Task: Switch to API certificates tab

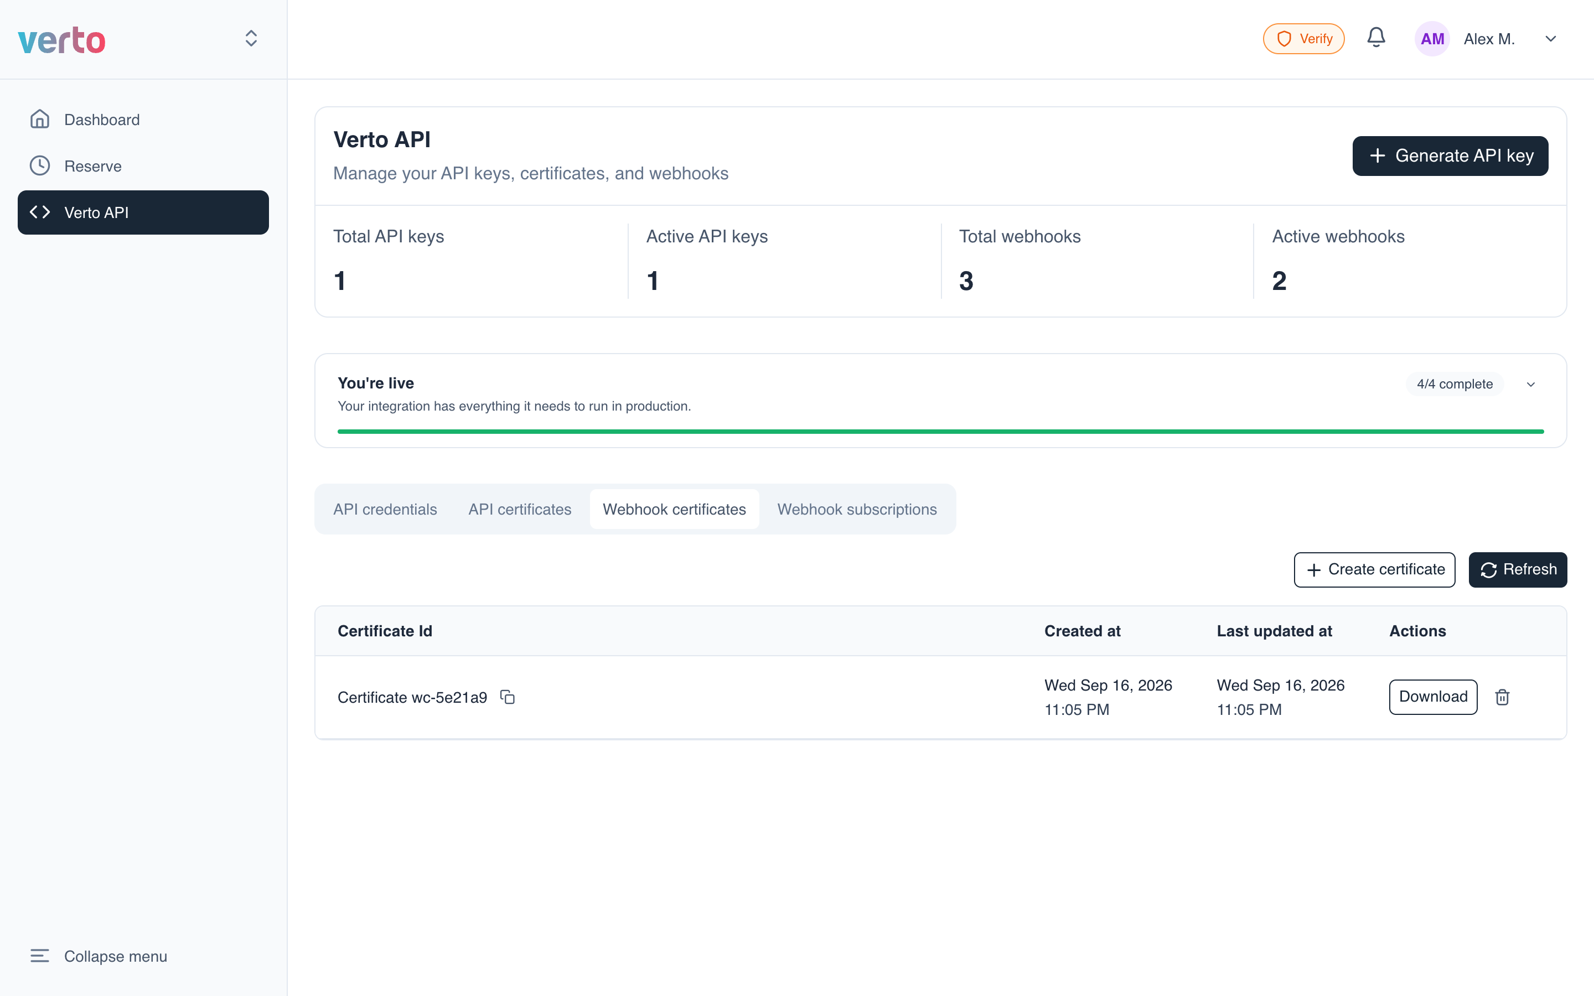Action: point(520,509)
